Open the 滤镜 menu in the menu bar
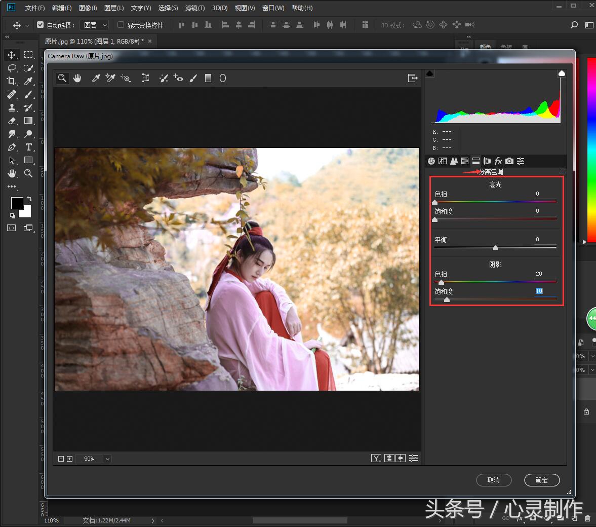 (x=194, y=8)
